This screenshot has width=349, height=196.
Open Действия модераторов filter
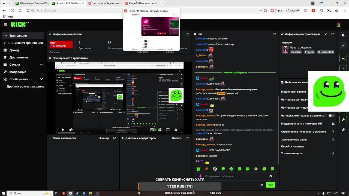[x=177, y=138]
